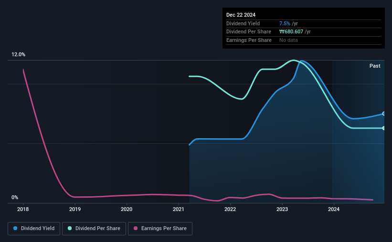This screenshot has width=392, height=242.
Task: Click the blue Dividend Yield legend dot
Action: click(15, 228)
